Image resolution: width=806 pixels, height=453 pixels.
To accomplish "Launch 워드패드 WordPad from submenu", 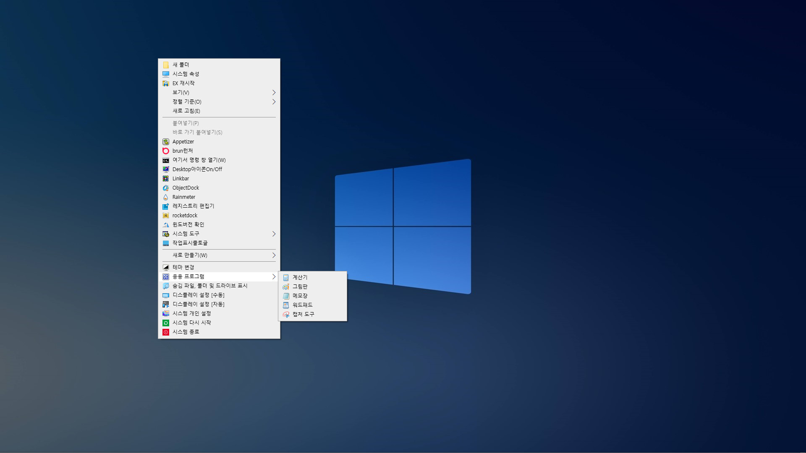I will coord(313,305).
